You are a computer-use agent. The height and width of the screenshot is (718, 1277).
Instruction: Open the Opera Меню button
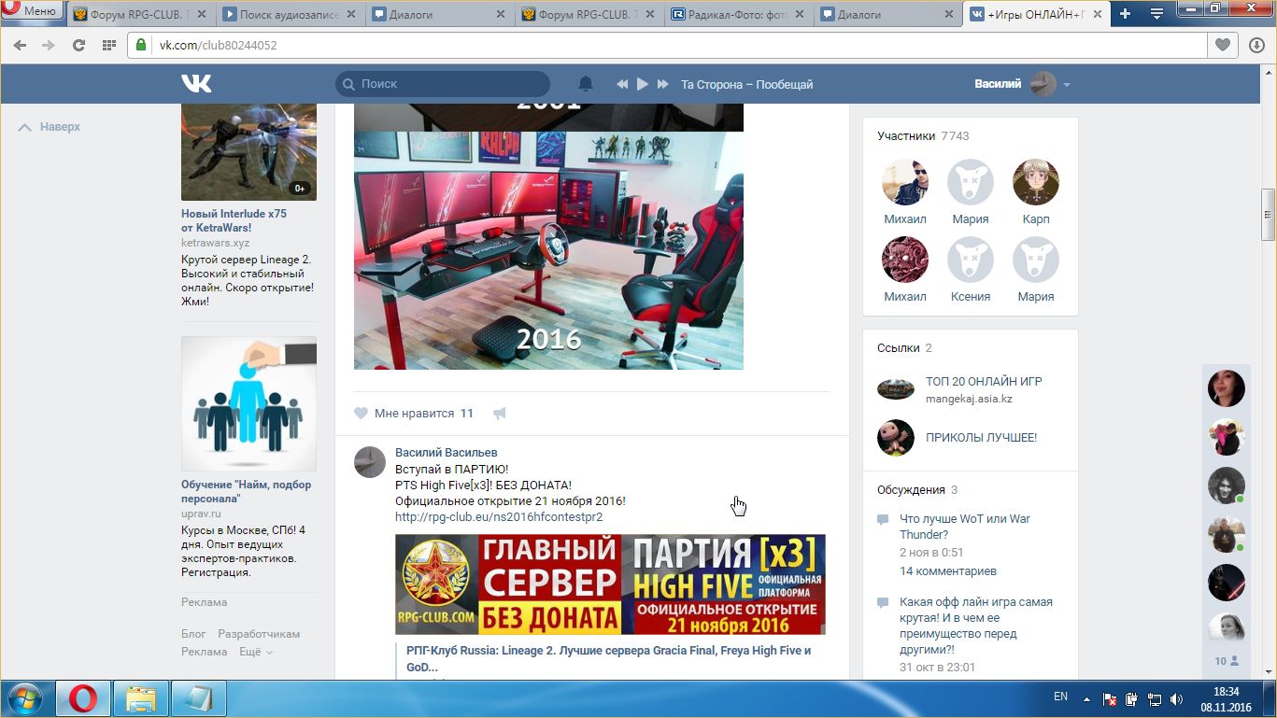[x=31, y=11]
